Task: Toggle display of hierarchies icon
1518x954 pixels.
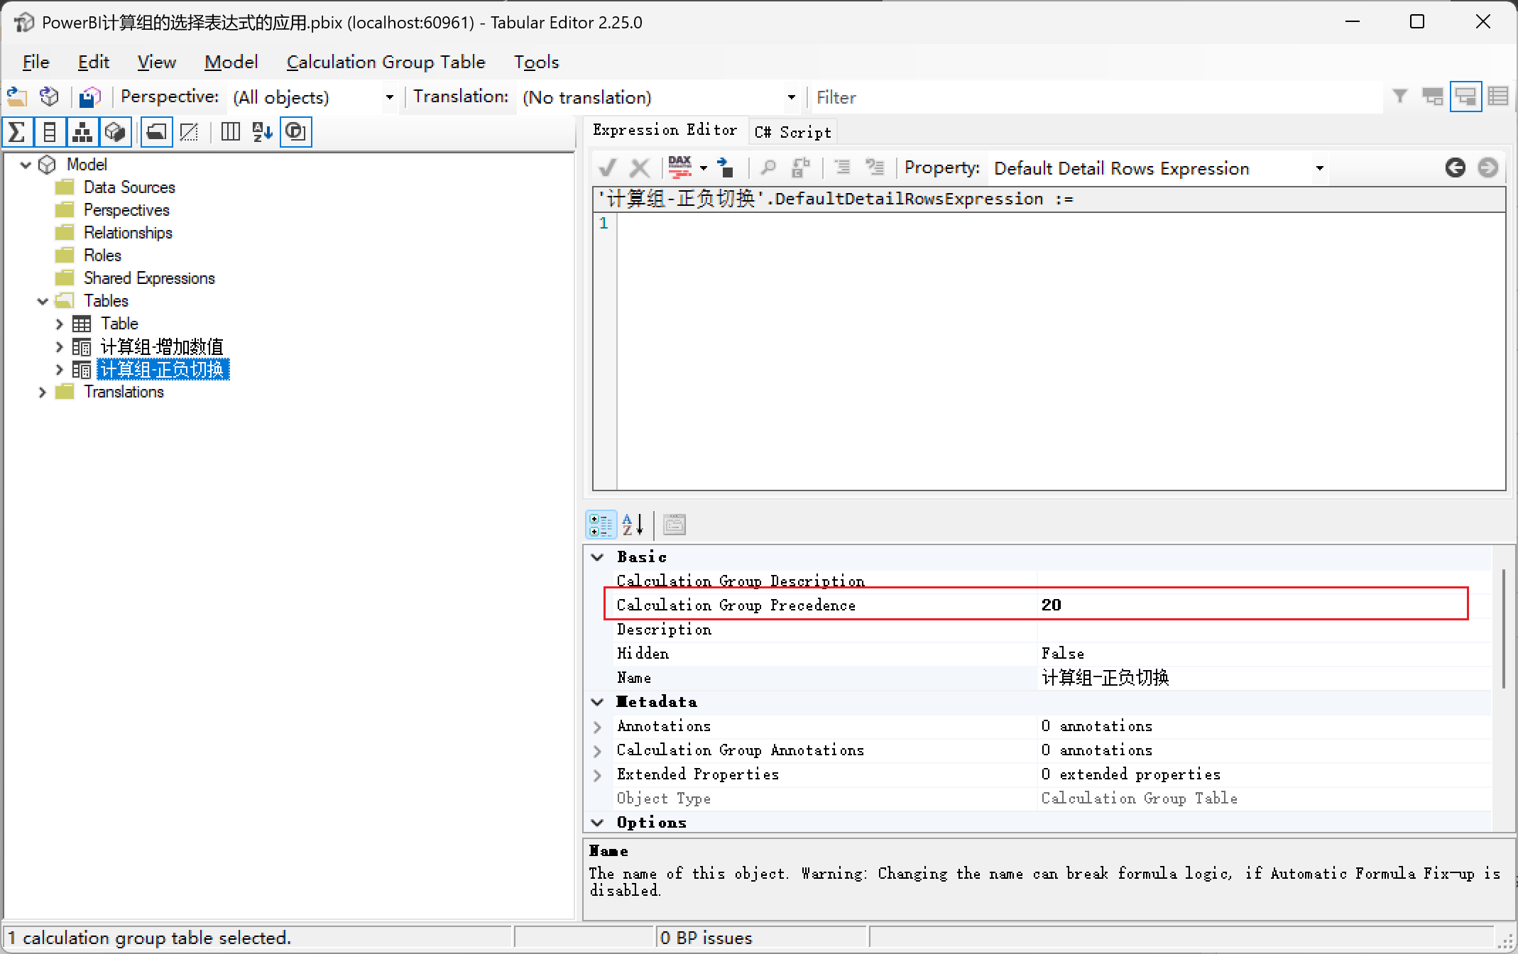Action: pos(82,132)
